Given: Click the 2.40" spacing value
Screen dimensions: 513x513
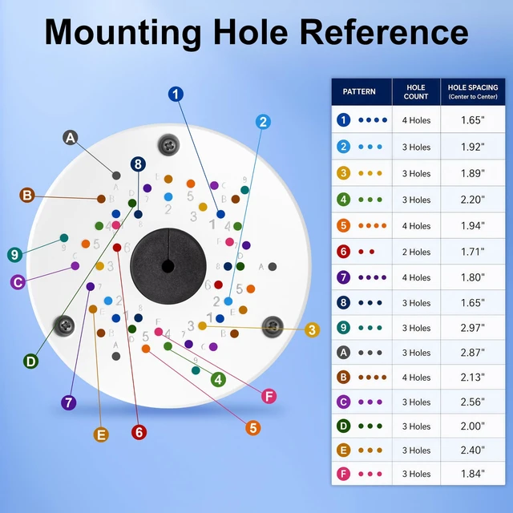Looking at the screenshot, I should (473, 450).
